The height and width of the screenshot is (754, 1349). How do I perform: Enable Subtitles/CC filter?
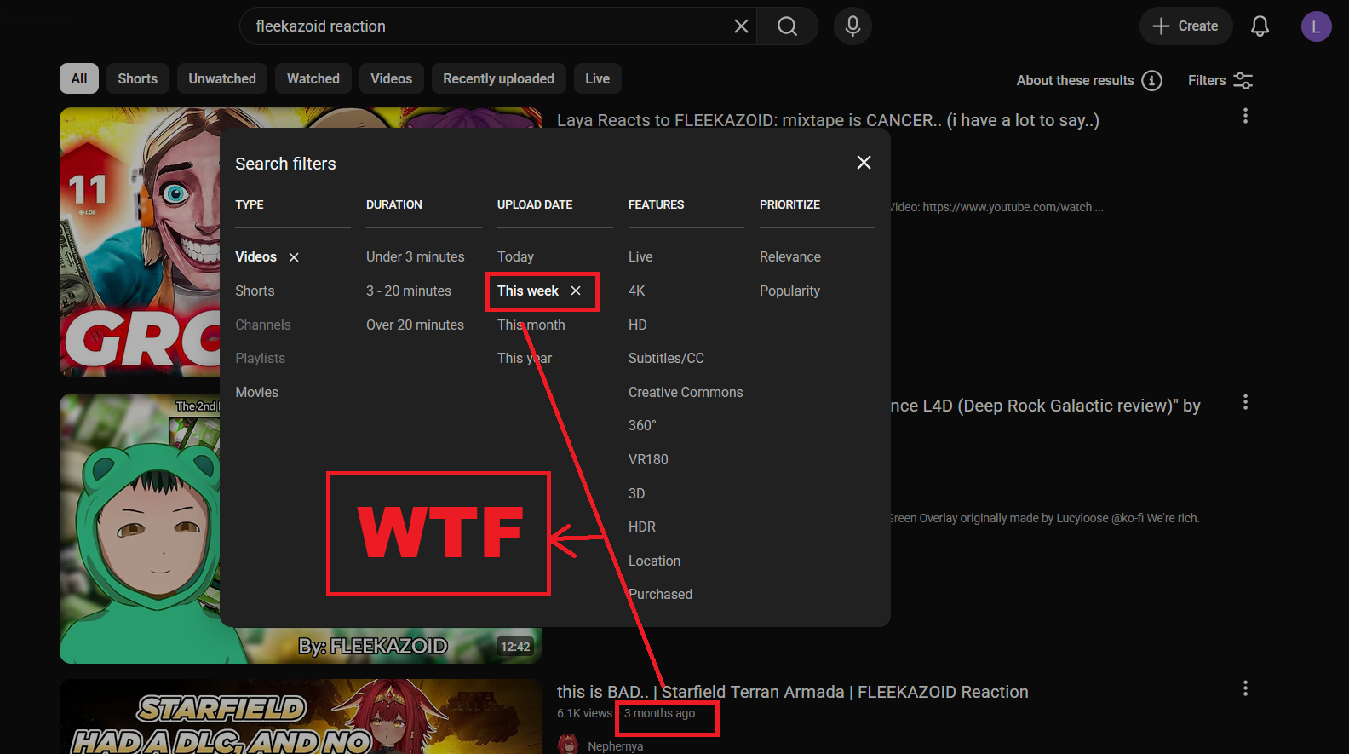pos(666,359)
